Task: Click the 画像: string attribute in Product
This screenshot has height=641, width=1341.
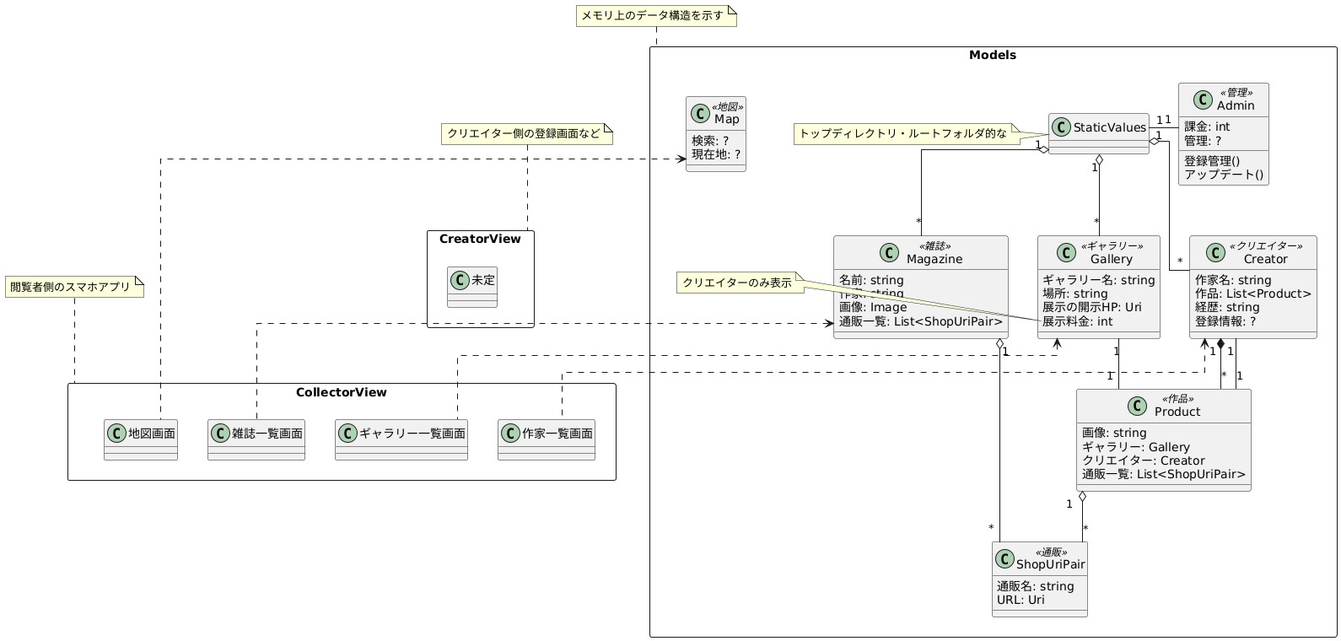Action: 1114,433
